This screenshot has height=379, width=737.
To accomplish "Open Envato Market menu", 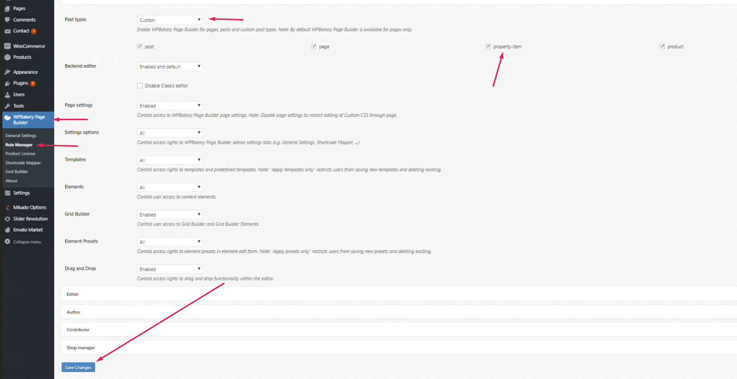I will 27,230.
